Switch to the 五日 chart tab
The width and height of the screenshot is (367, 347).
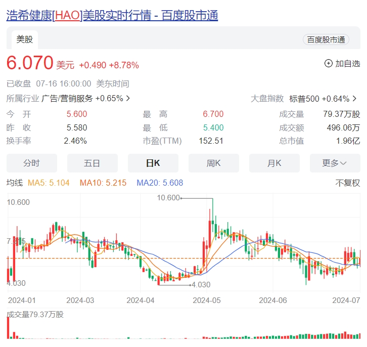(x=92, y=163)
